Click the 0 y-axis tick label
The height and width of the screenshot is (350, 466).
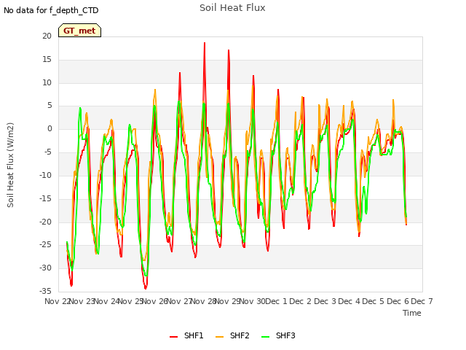click(x=50, y=129)
